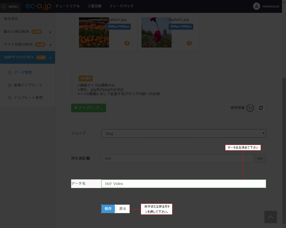The image size is (286, 228).
Task: Select the データ管理 radio item
Action: tap(10, 72)
